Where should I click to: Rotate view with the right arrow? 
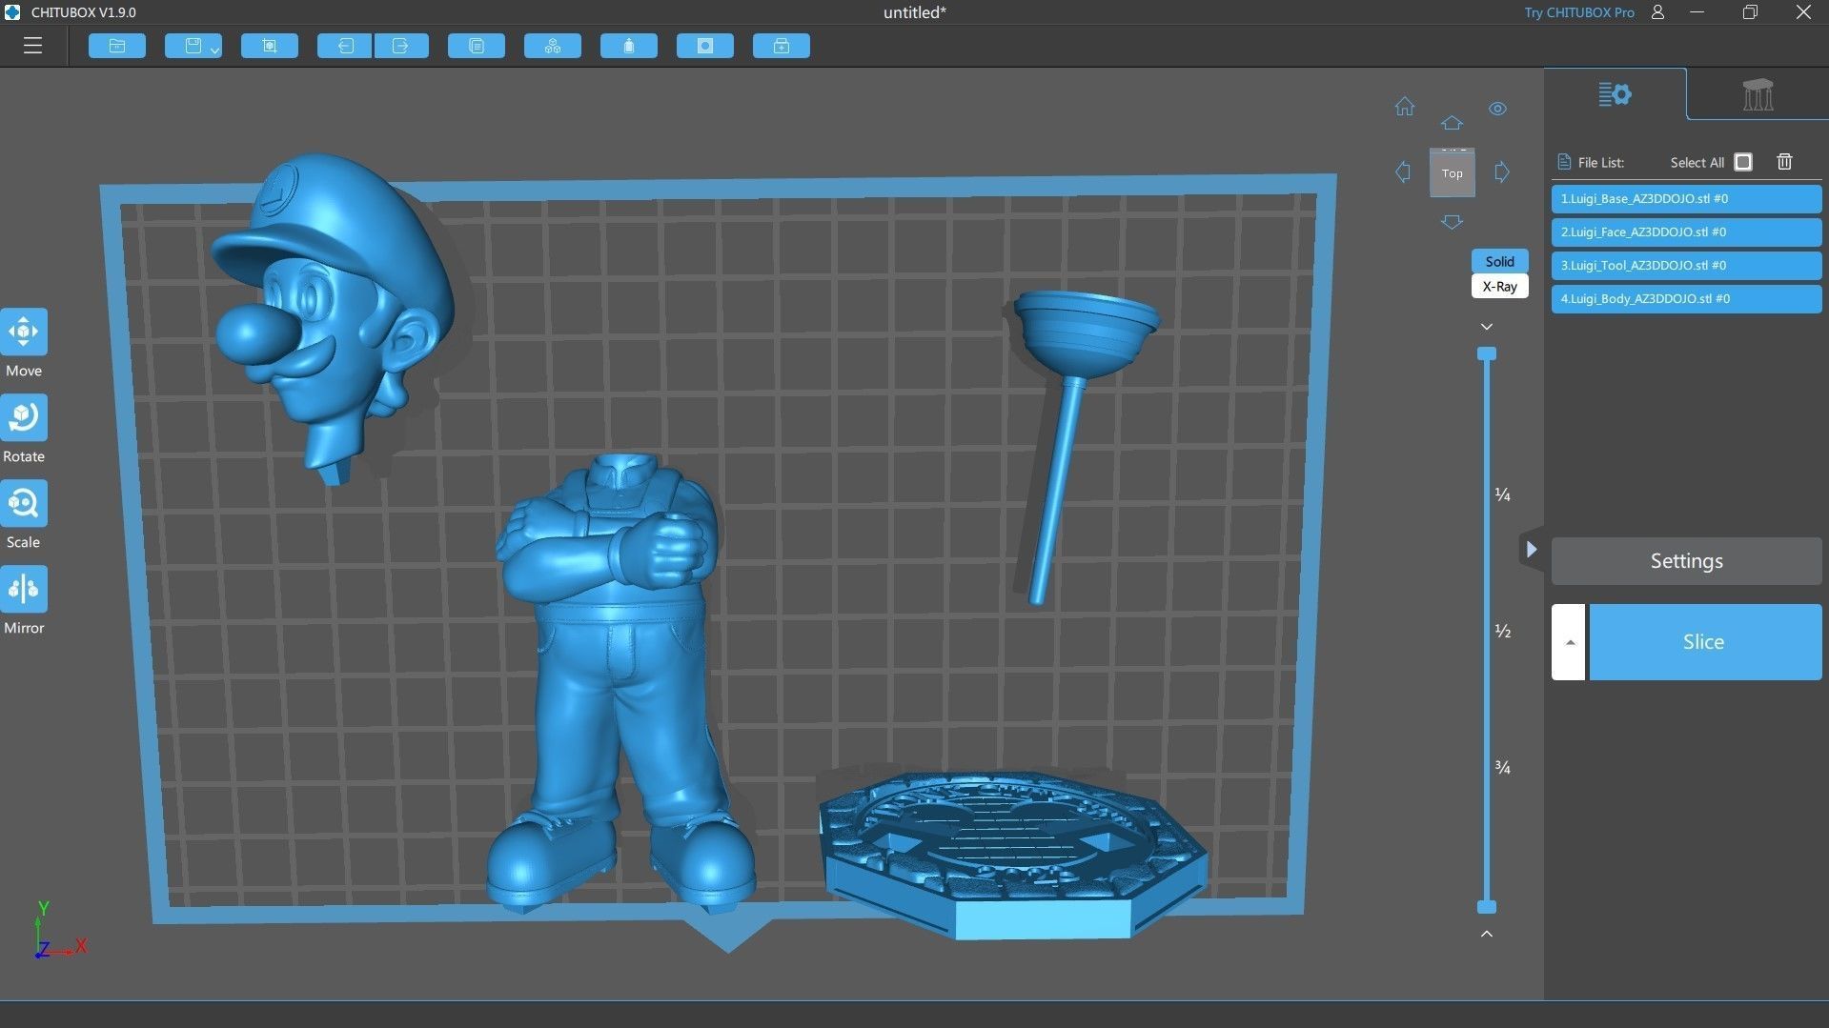point(1502,172)
